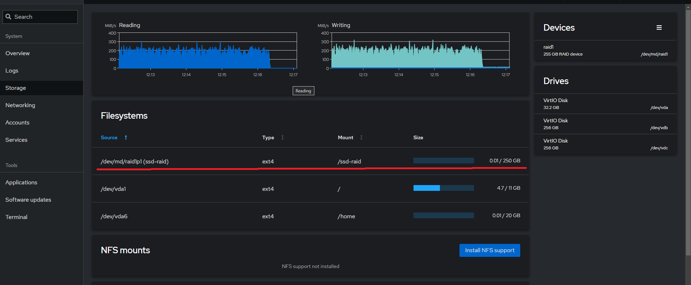Viewport: 691px width, 285px height.
Task: Select Storage in the sidebar
Action: [42, 88]
